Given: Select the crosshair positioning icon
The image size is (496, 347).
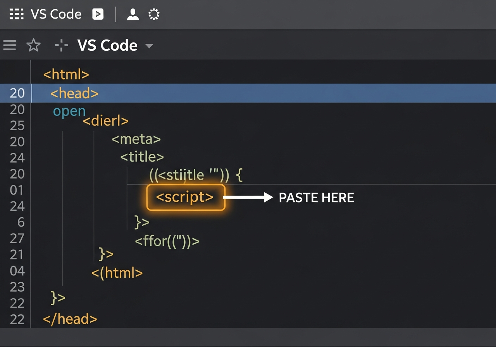Looking at the screenshot, I should click(60, 45).
